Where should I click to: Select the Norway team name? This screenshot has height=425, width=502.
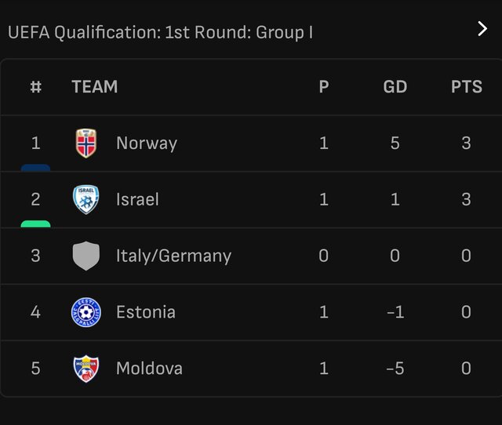[147, 143]
